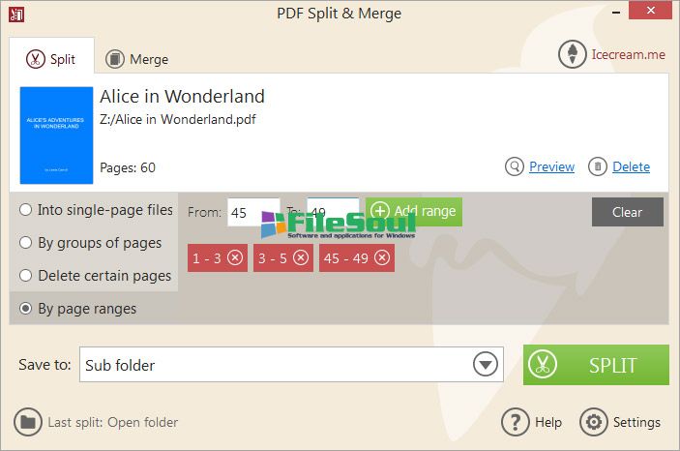
Task: Open Settings via the gear icon
Action: (x=594, y=422)
